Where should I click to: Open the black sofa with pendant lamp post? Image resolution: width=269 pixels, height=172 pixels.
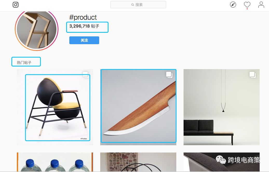[x=221, y=107]
